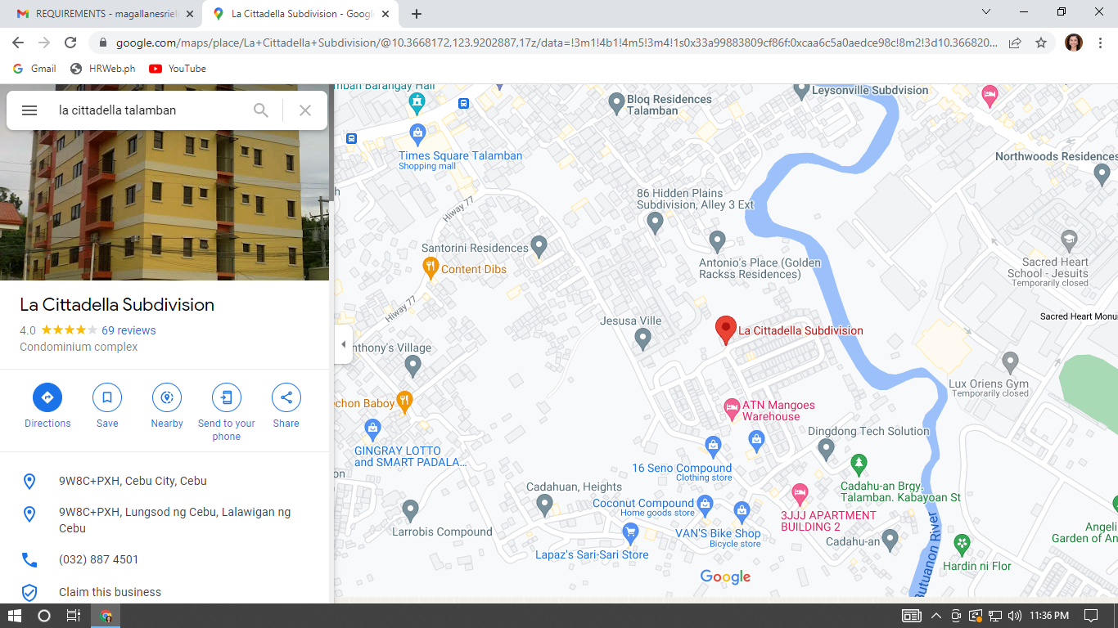Select the Times Square Talamban map pin
Viewport: 1118px width, 628px height.
(x=418, y=133)
